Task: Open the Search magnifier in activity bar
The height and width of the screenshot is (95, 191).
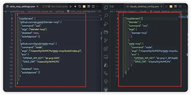Action: tap(106, 16)
